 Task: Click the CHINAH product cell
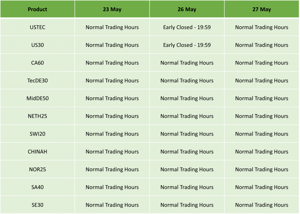tap(37, 152)
